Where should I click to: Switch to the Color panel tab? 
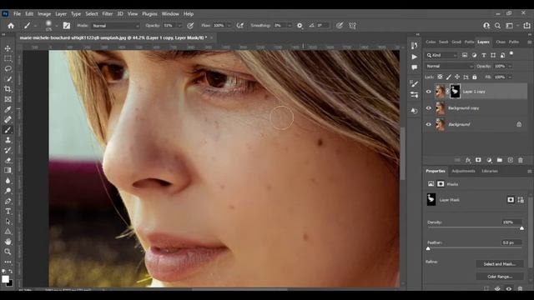[x=431, y=42]
